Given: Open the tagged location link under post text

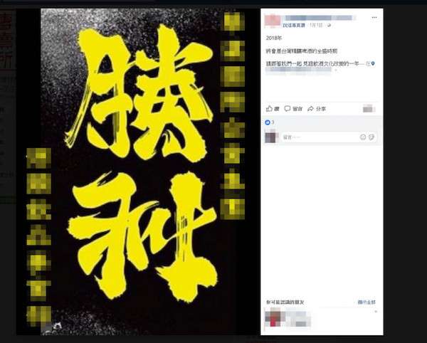Looking at the screenshot, I should [x=298, y=70].
